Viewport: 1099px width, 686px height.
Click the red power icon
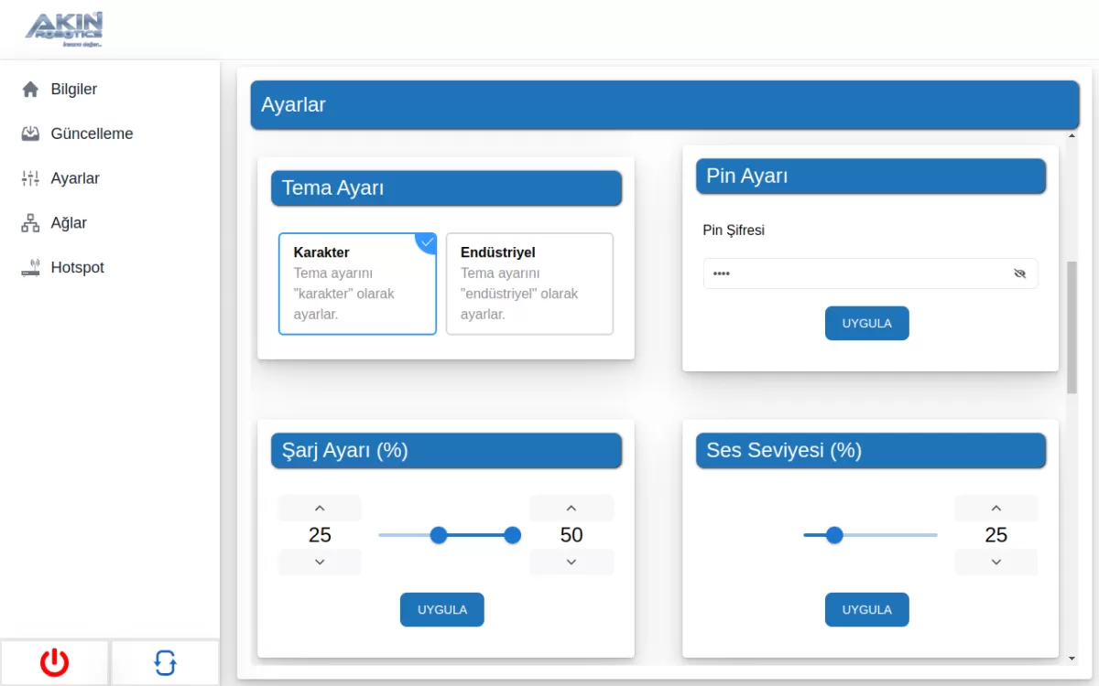click(x=54, y=662)
